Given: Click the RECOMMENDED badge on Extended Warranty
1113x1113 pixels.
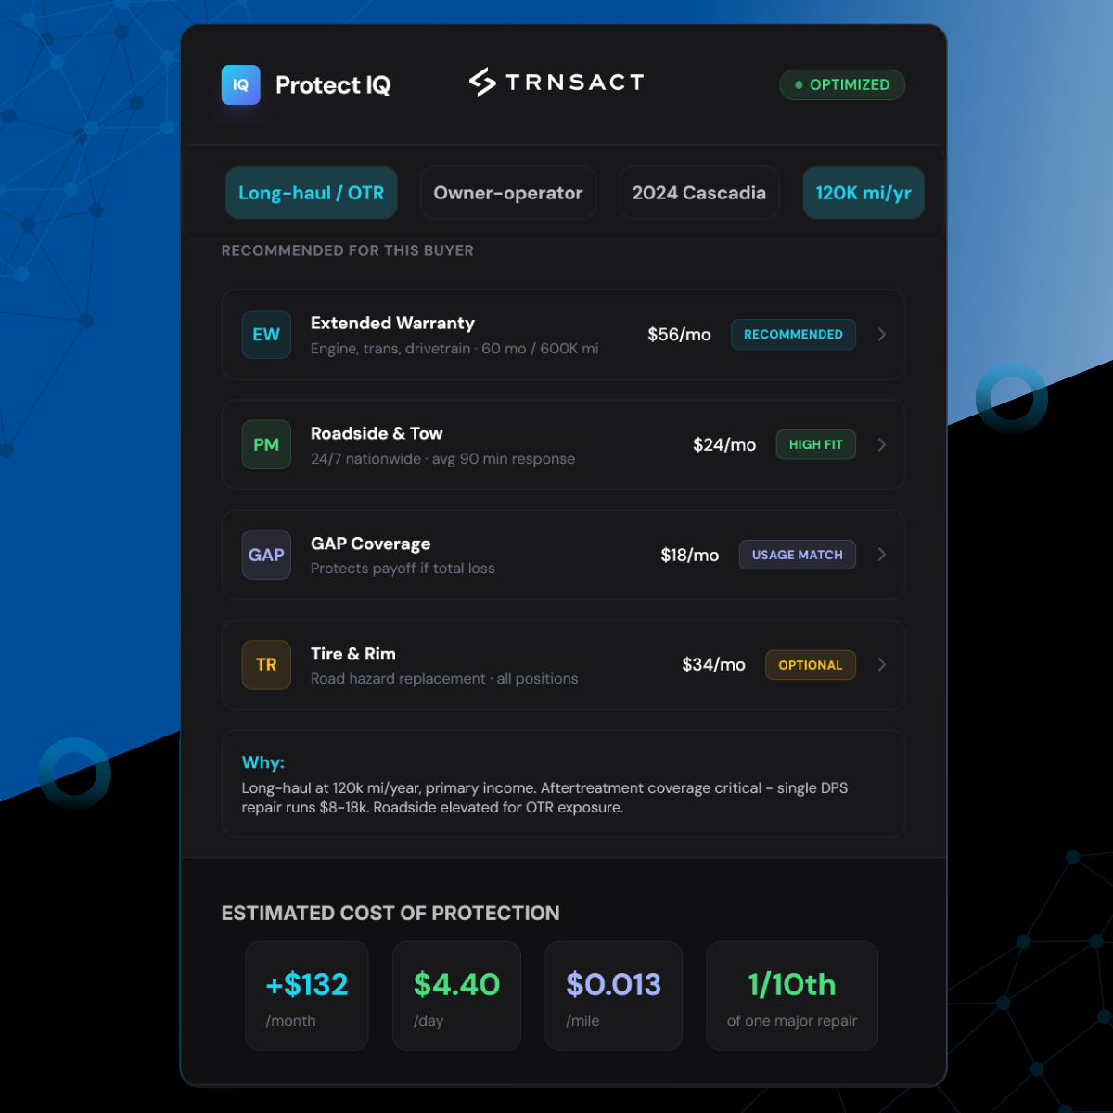Looking at the screenshot, I should [x=793, y=335].
